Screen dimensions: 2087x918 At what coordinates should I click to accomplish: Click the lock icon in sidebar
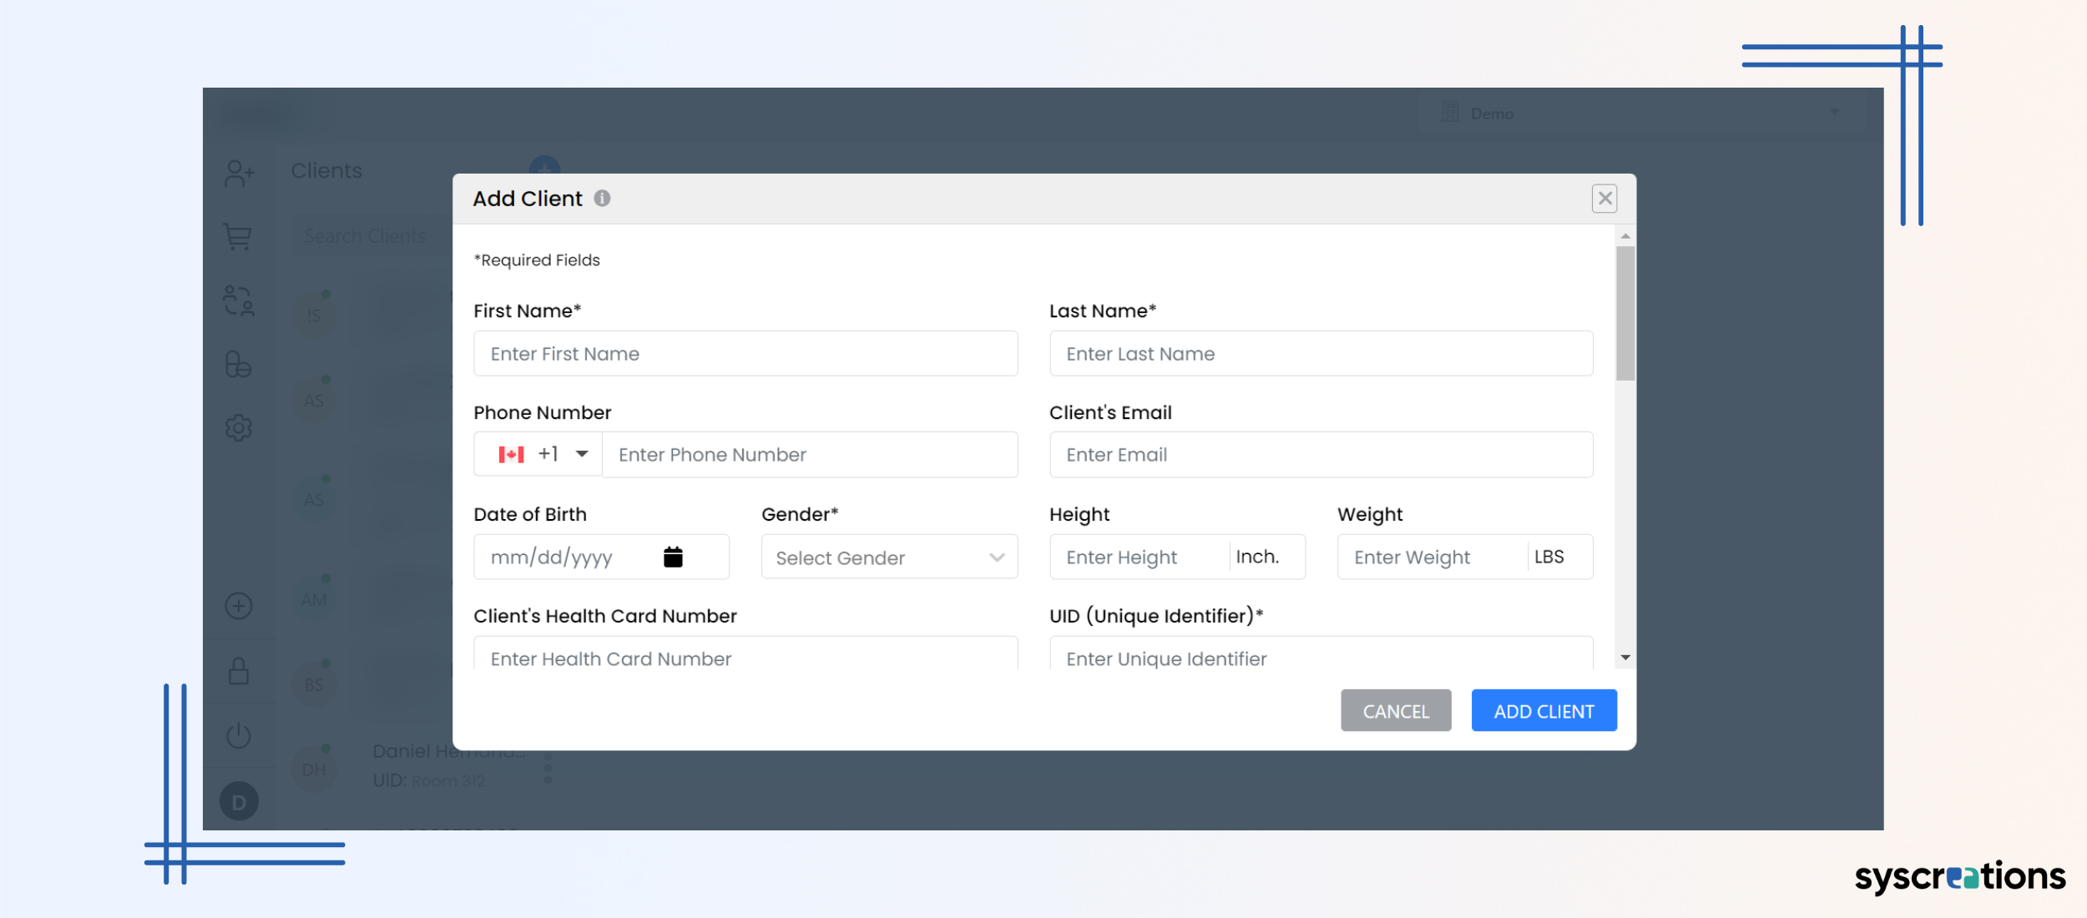239,671
